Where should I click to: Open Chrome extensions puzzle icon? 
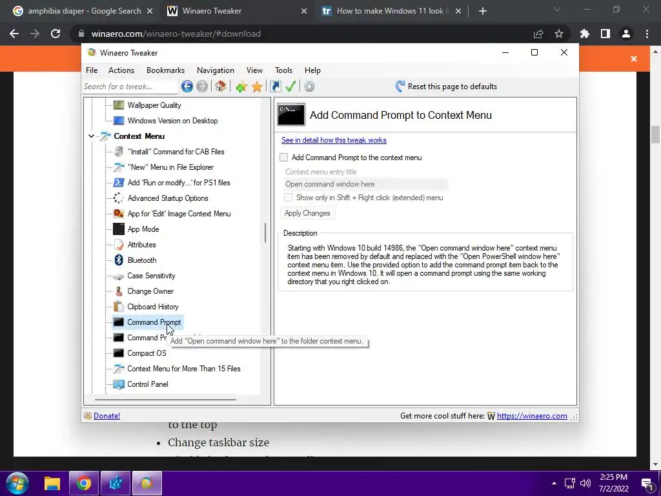[585, 34]
